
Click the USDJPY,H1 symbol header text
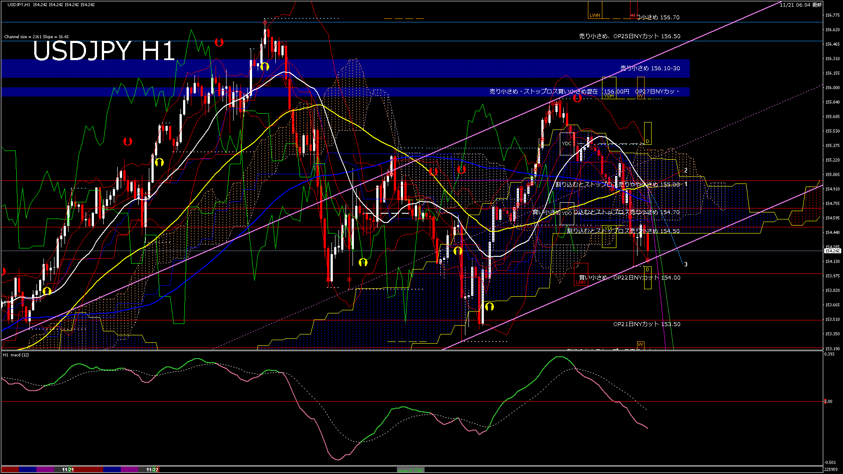tap(19, 4)
